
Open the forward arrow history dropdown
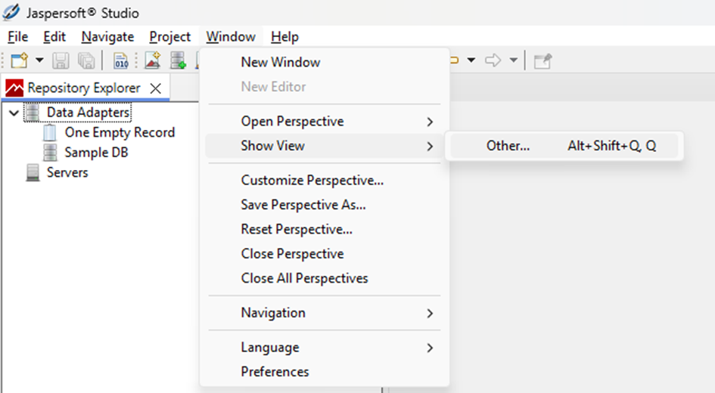[x=513, y=60]
